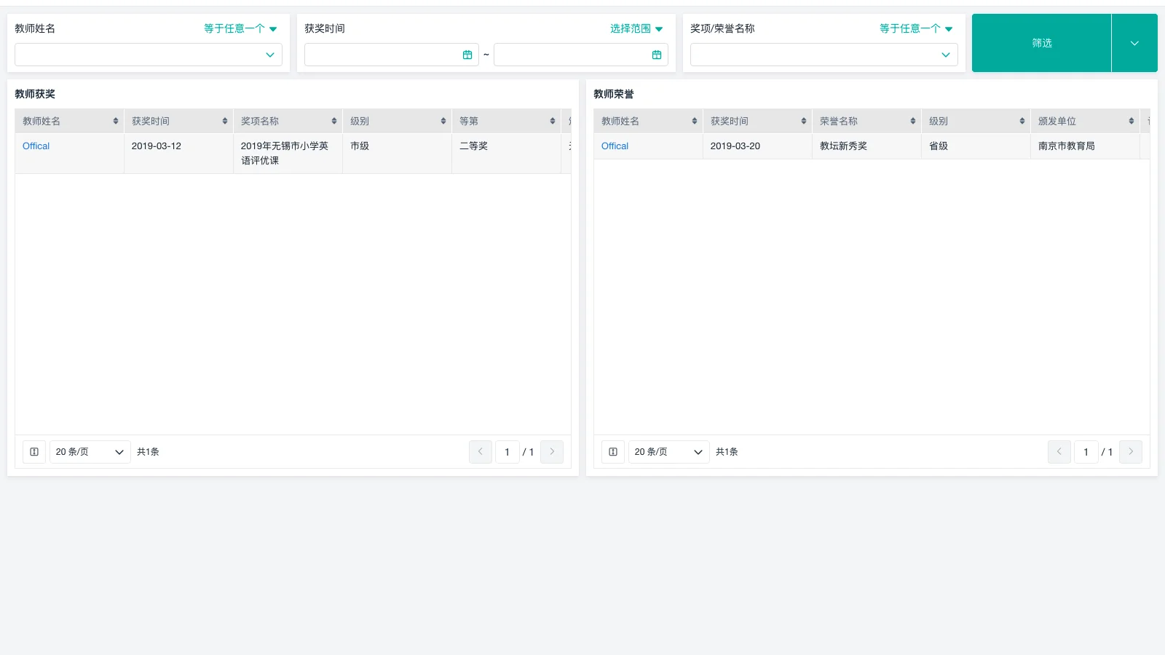This screenshot has height=655, width=1165.
Task: Select cell 2019-03-20 in 教师荣誉
Action: (757, 146)
